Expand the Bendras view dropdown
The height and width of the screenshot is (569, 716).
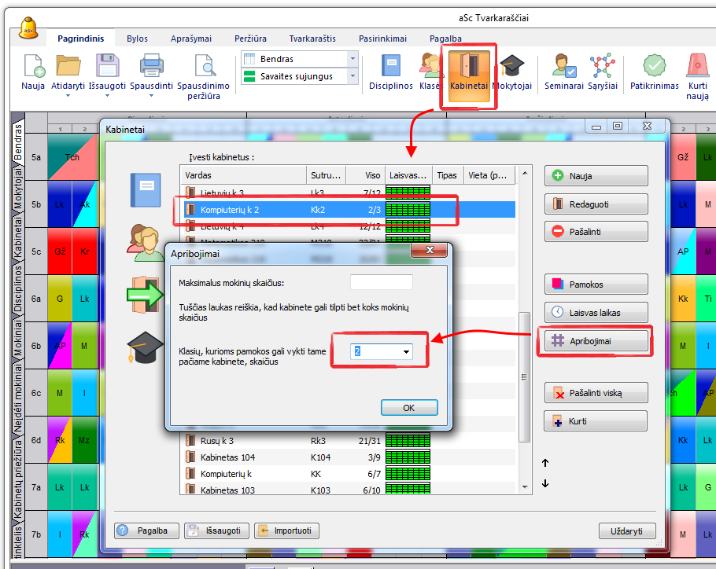coord(352,59)
